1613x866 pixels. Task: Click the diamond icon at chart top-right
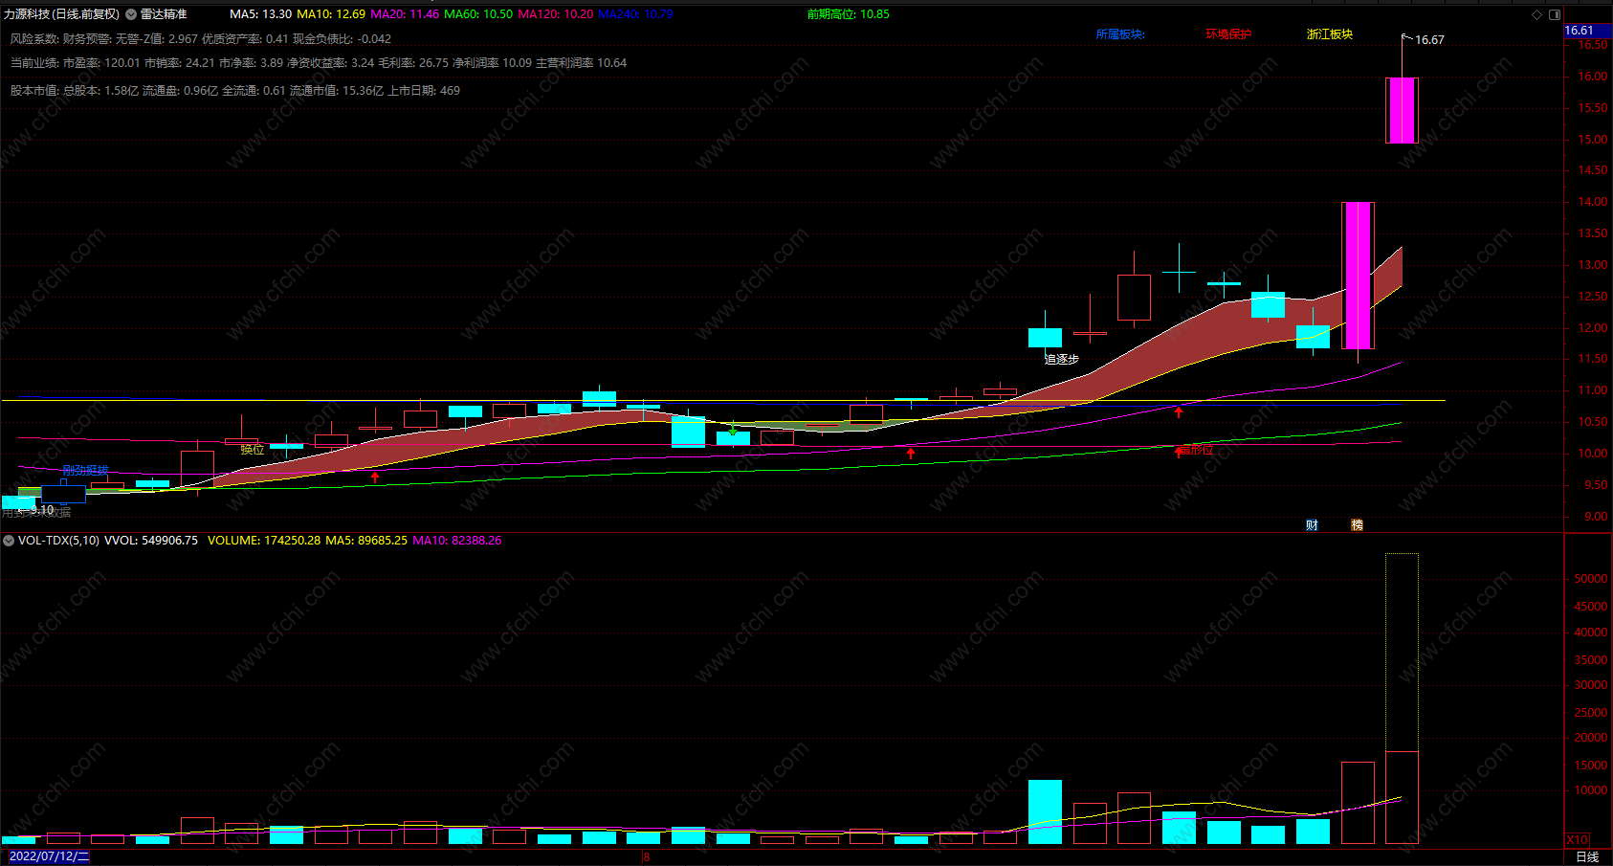(x=1537, y=14)
